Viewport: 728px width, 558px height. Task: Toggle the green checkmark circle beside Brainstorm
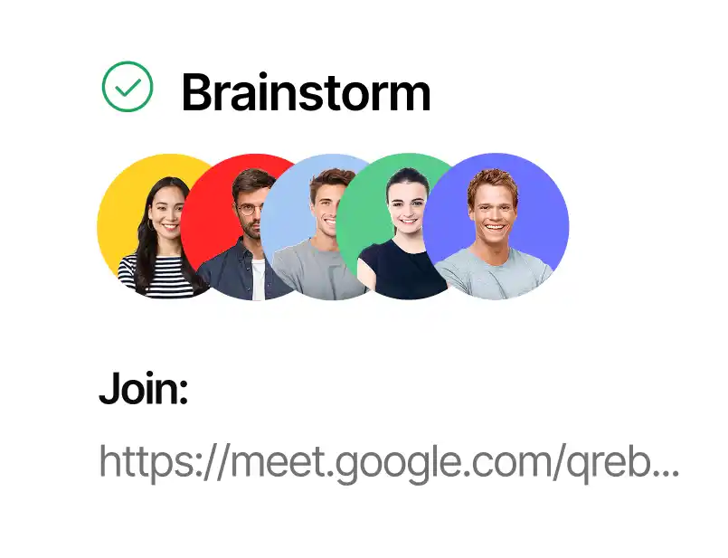(128, 86)
